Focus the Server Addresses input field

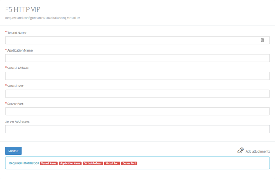coord(137,129)
